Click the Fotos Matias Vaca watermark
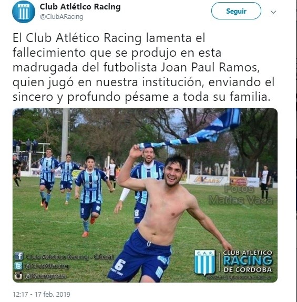 click(241, 194)
